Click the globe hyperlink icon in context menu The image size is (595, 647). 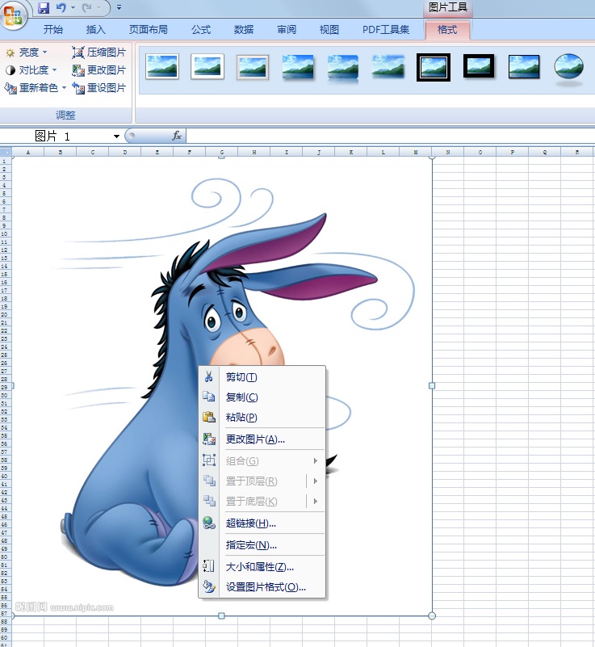tap(209, 523)
